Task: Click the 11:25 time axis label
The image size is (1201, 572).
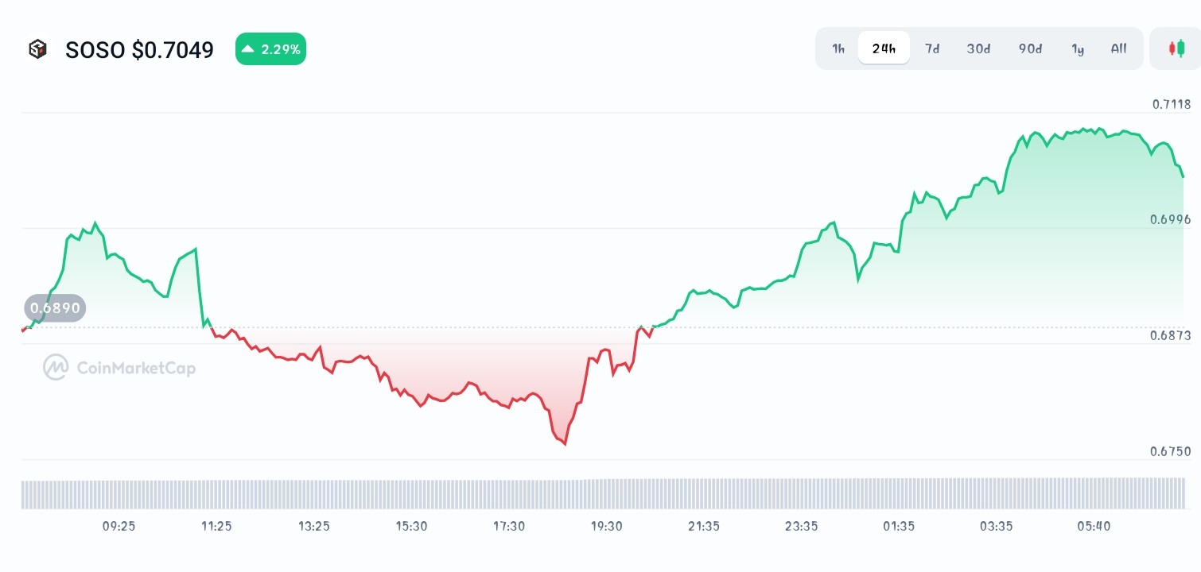Action: pyautogui.click(x=216, y=526)
